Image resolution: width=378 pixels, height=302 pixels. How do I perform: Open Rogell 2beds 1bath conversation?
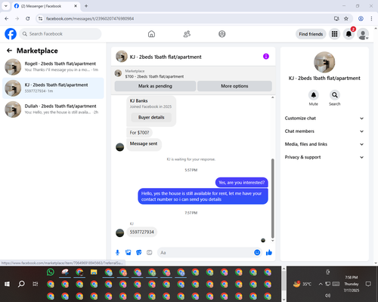click(x=53, y=67)
